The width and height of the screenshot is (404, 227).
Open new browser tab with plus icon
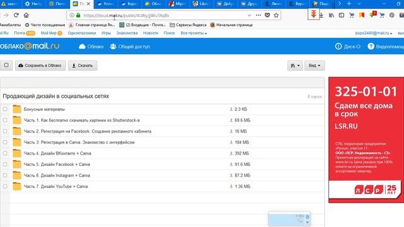coord(349,4)
